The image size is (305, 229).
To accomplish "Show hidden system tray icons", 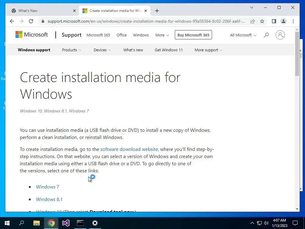I will point(252,223).
